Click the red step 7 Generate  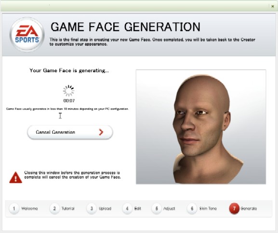click(x=243, y=208)
